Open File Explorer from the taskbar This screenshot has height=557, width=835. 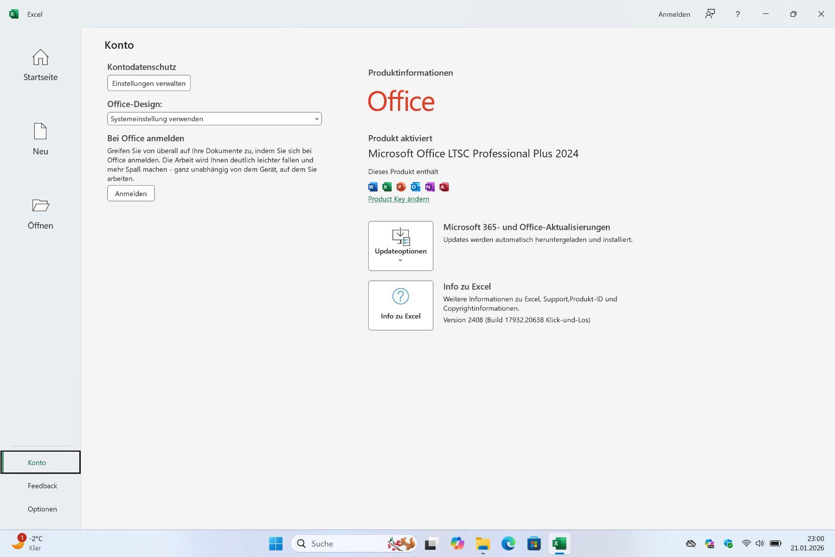tap(482, 544)
